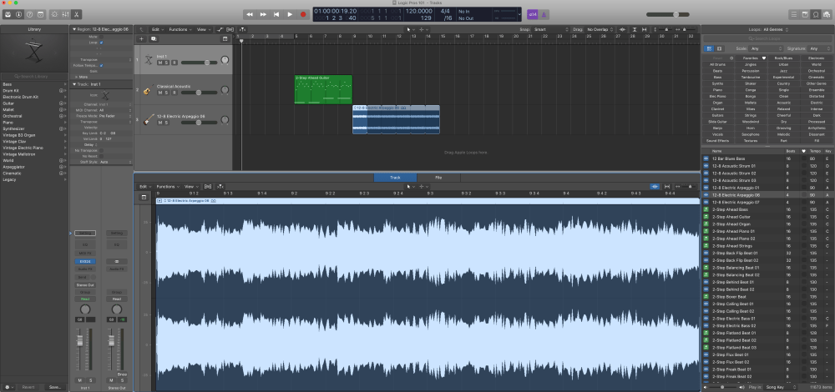Image resolution: width=835 pixels, height=392 pixels.
Task: Toggle the Follow Tempo checkbox
Action: pyautogui.click(x=102, y=65)
